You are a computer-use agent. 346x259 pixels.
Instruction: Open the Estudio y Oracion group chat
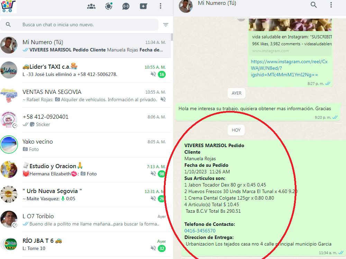coord(85,170)
